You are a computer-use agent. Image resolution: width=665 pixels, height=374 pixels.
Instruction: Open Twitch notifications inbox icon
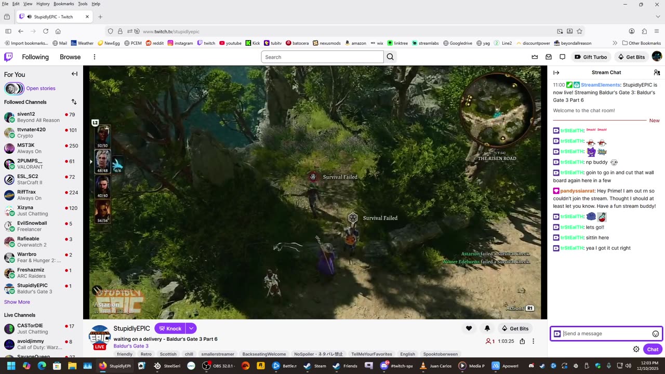coord(548,57)
